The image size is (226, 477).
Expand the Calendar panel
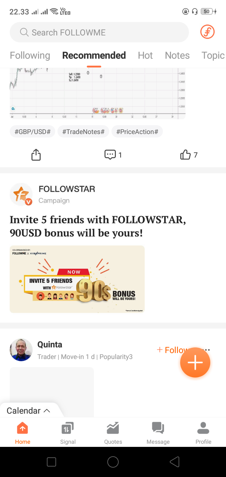(29, 410)
